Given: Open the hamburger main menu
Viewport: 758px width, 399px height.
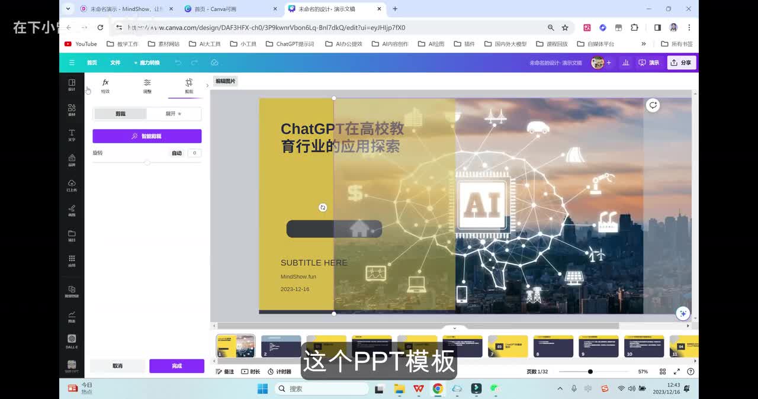Looking at the screenshot, I should coord(72,63).
